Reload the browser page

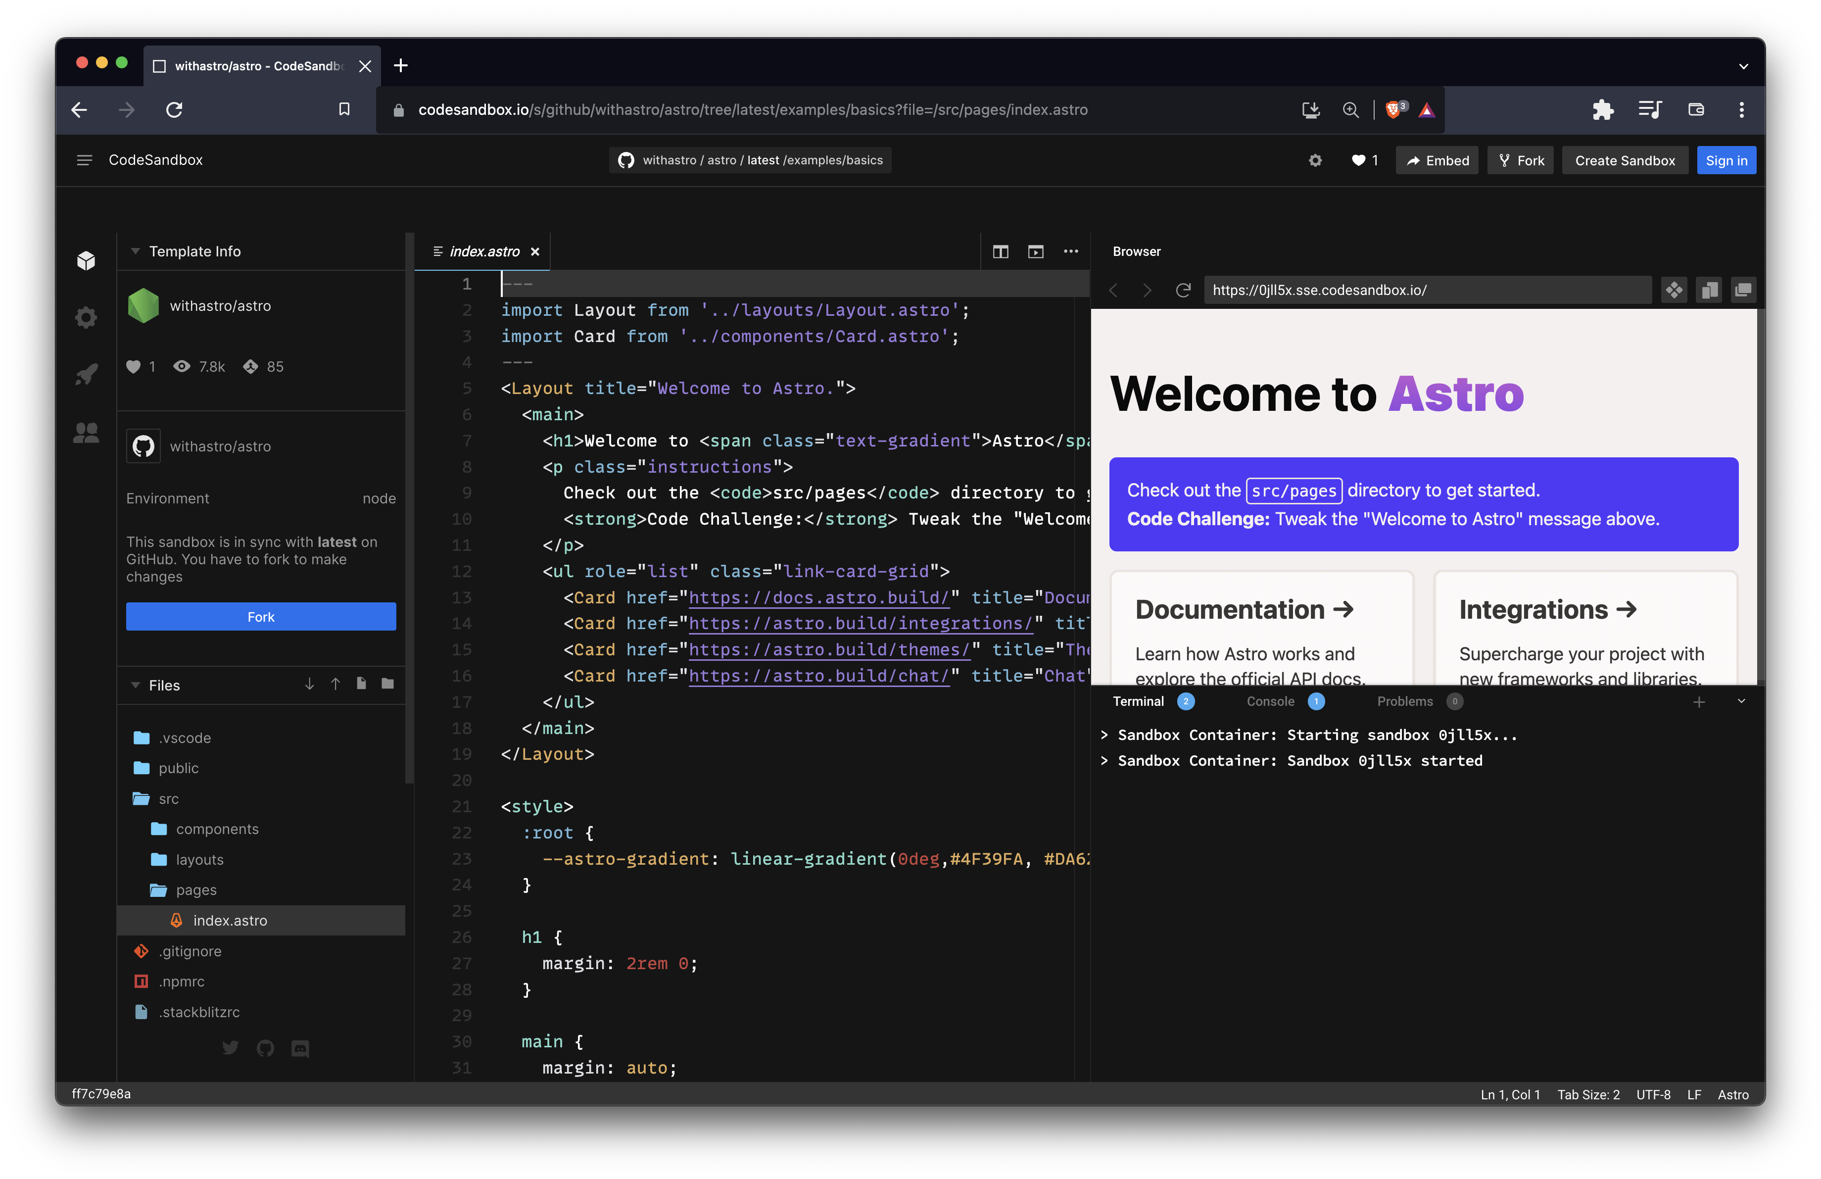[x=175, y=109]
